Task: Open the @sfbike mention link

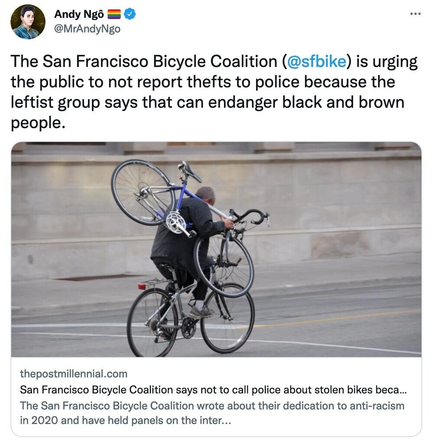Action: pyautogui.click(x=317, y=61)
